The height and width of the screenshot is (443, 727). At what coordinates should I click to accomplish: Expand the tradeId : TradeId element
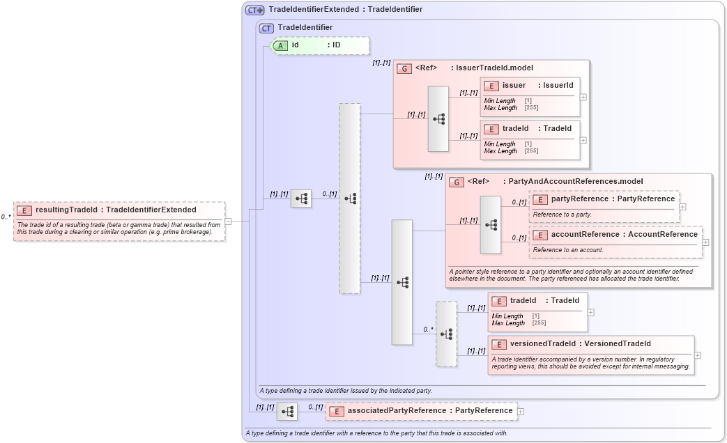click(x=590, y=312)
